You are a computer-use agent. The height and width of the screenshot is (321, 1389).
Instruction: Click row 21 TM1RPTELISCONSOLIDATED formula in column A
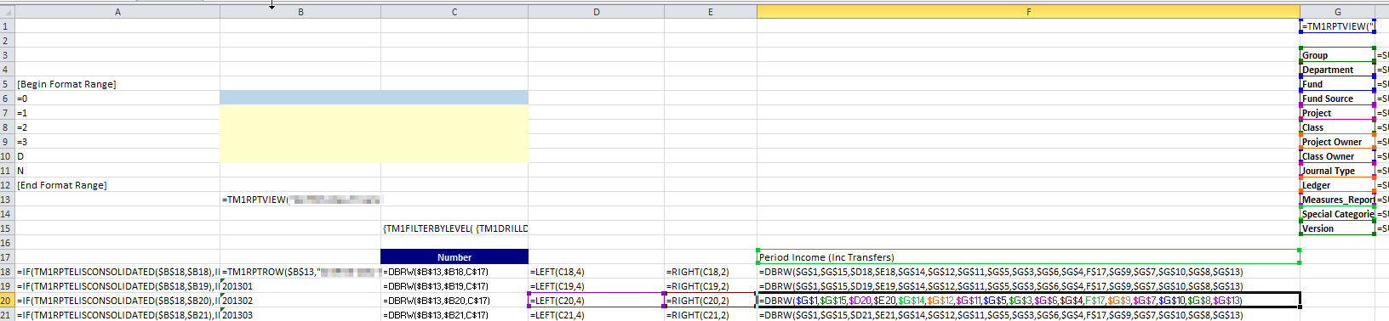point(117,315)
